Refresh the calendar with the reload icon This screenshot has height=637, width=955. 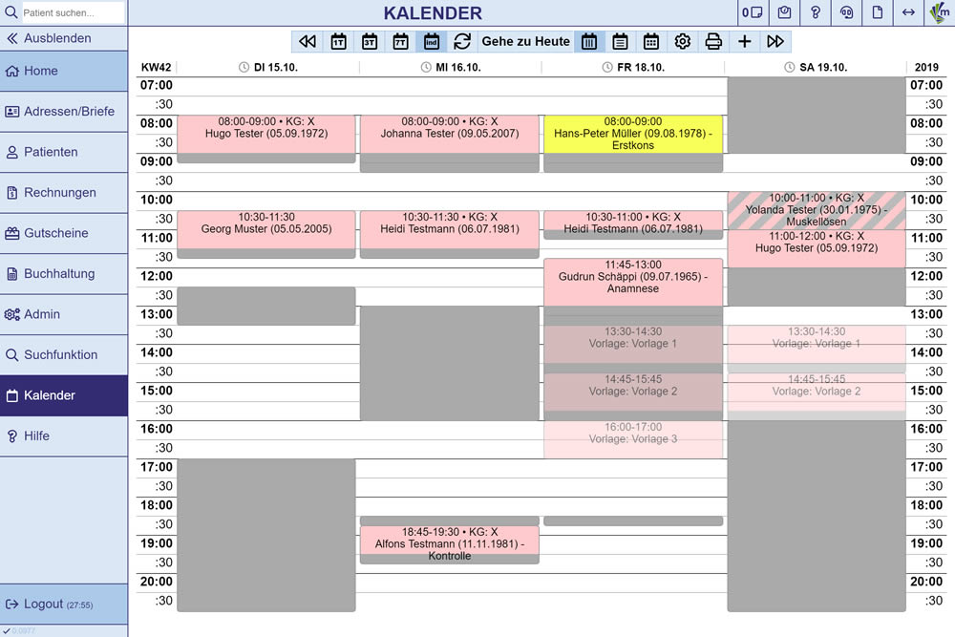tap(462, 41)
